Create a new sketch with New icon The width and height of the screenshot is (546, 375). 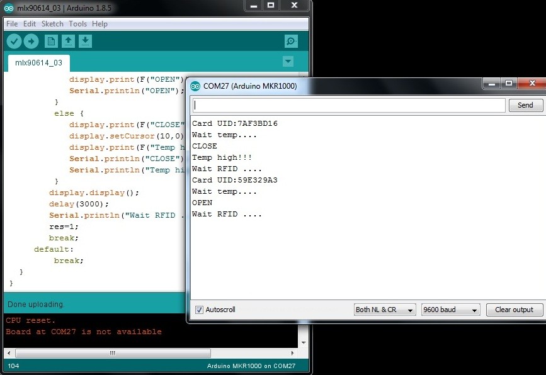coord(51,42)
